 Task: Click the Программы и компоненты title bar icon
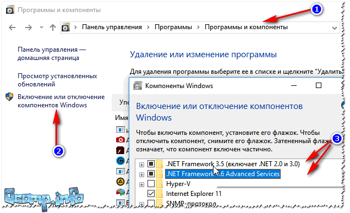coord(10,10)
